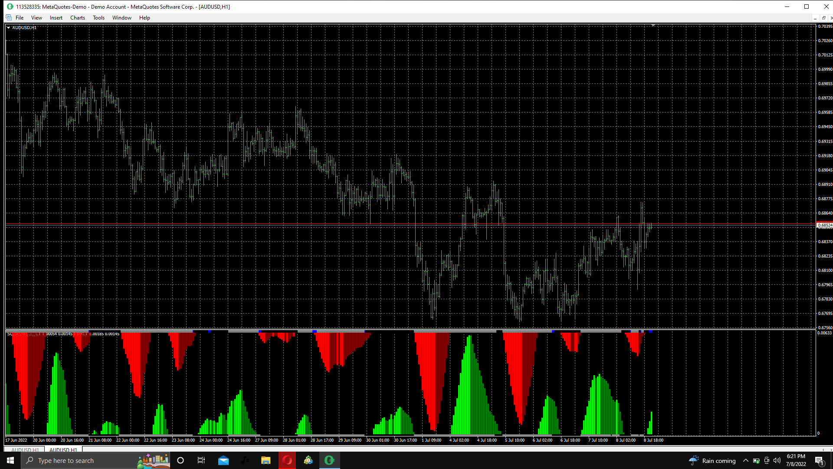This screenshot has width=833, height=469.
Task: Minimize the inner chart window
Action: (815, 18)
